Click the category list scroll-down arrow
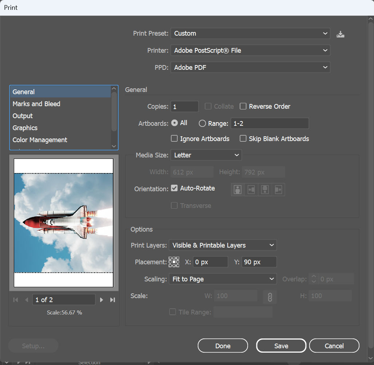Image resolution: width=374 pixels, height=365 pixels. tap(114, 146)
